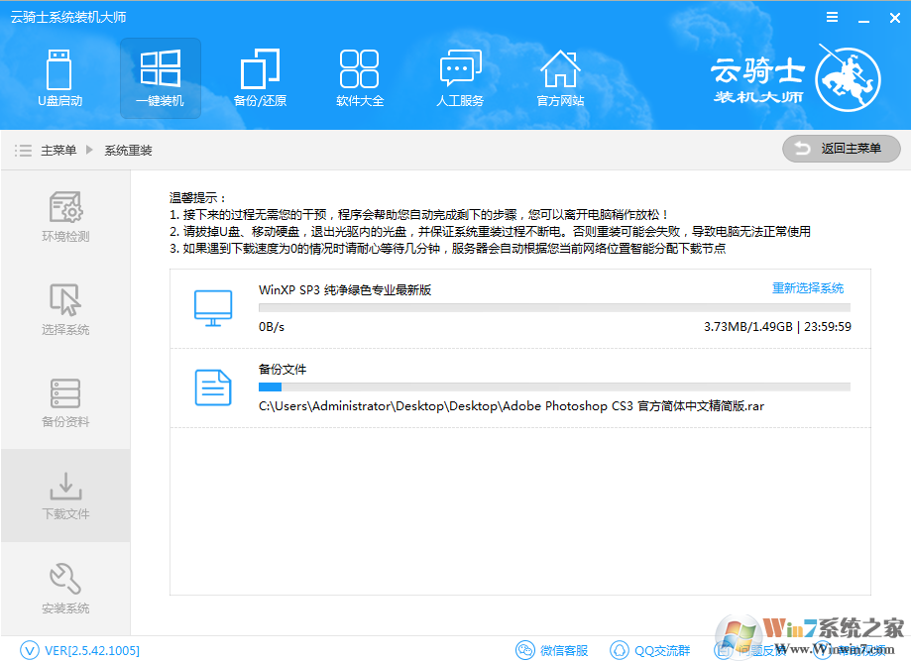The width and height of the screenshot is (911, 663).
Task: Visit the 官方网站 official website
Action: (560, 77)
